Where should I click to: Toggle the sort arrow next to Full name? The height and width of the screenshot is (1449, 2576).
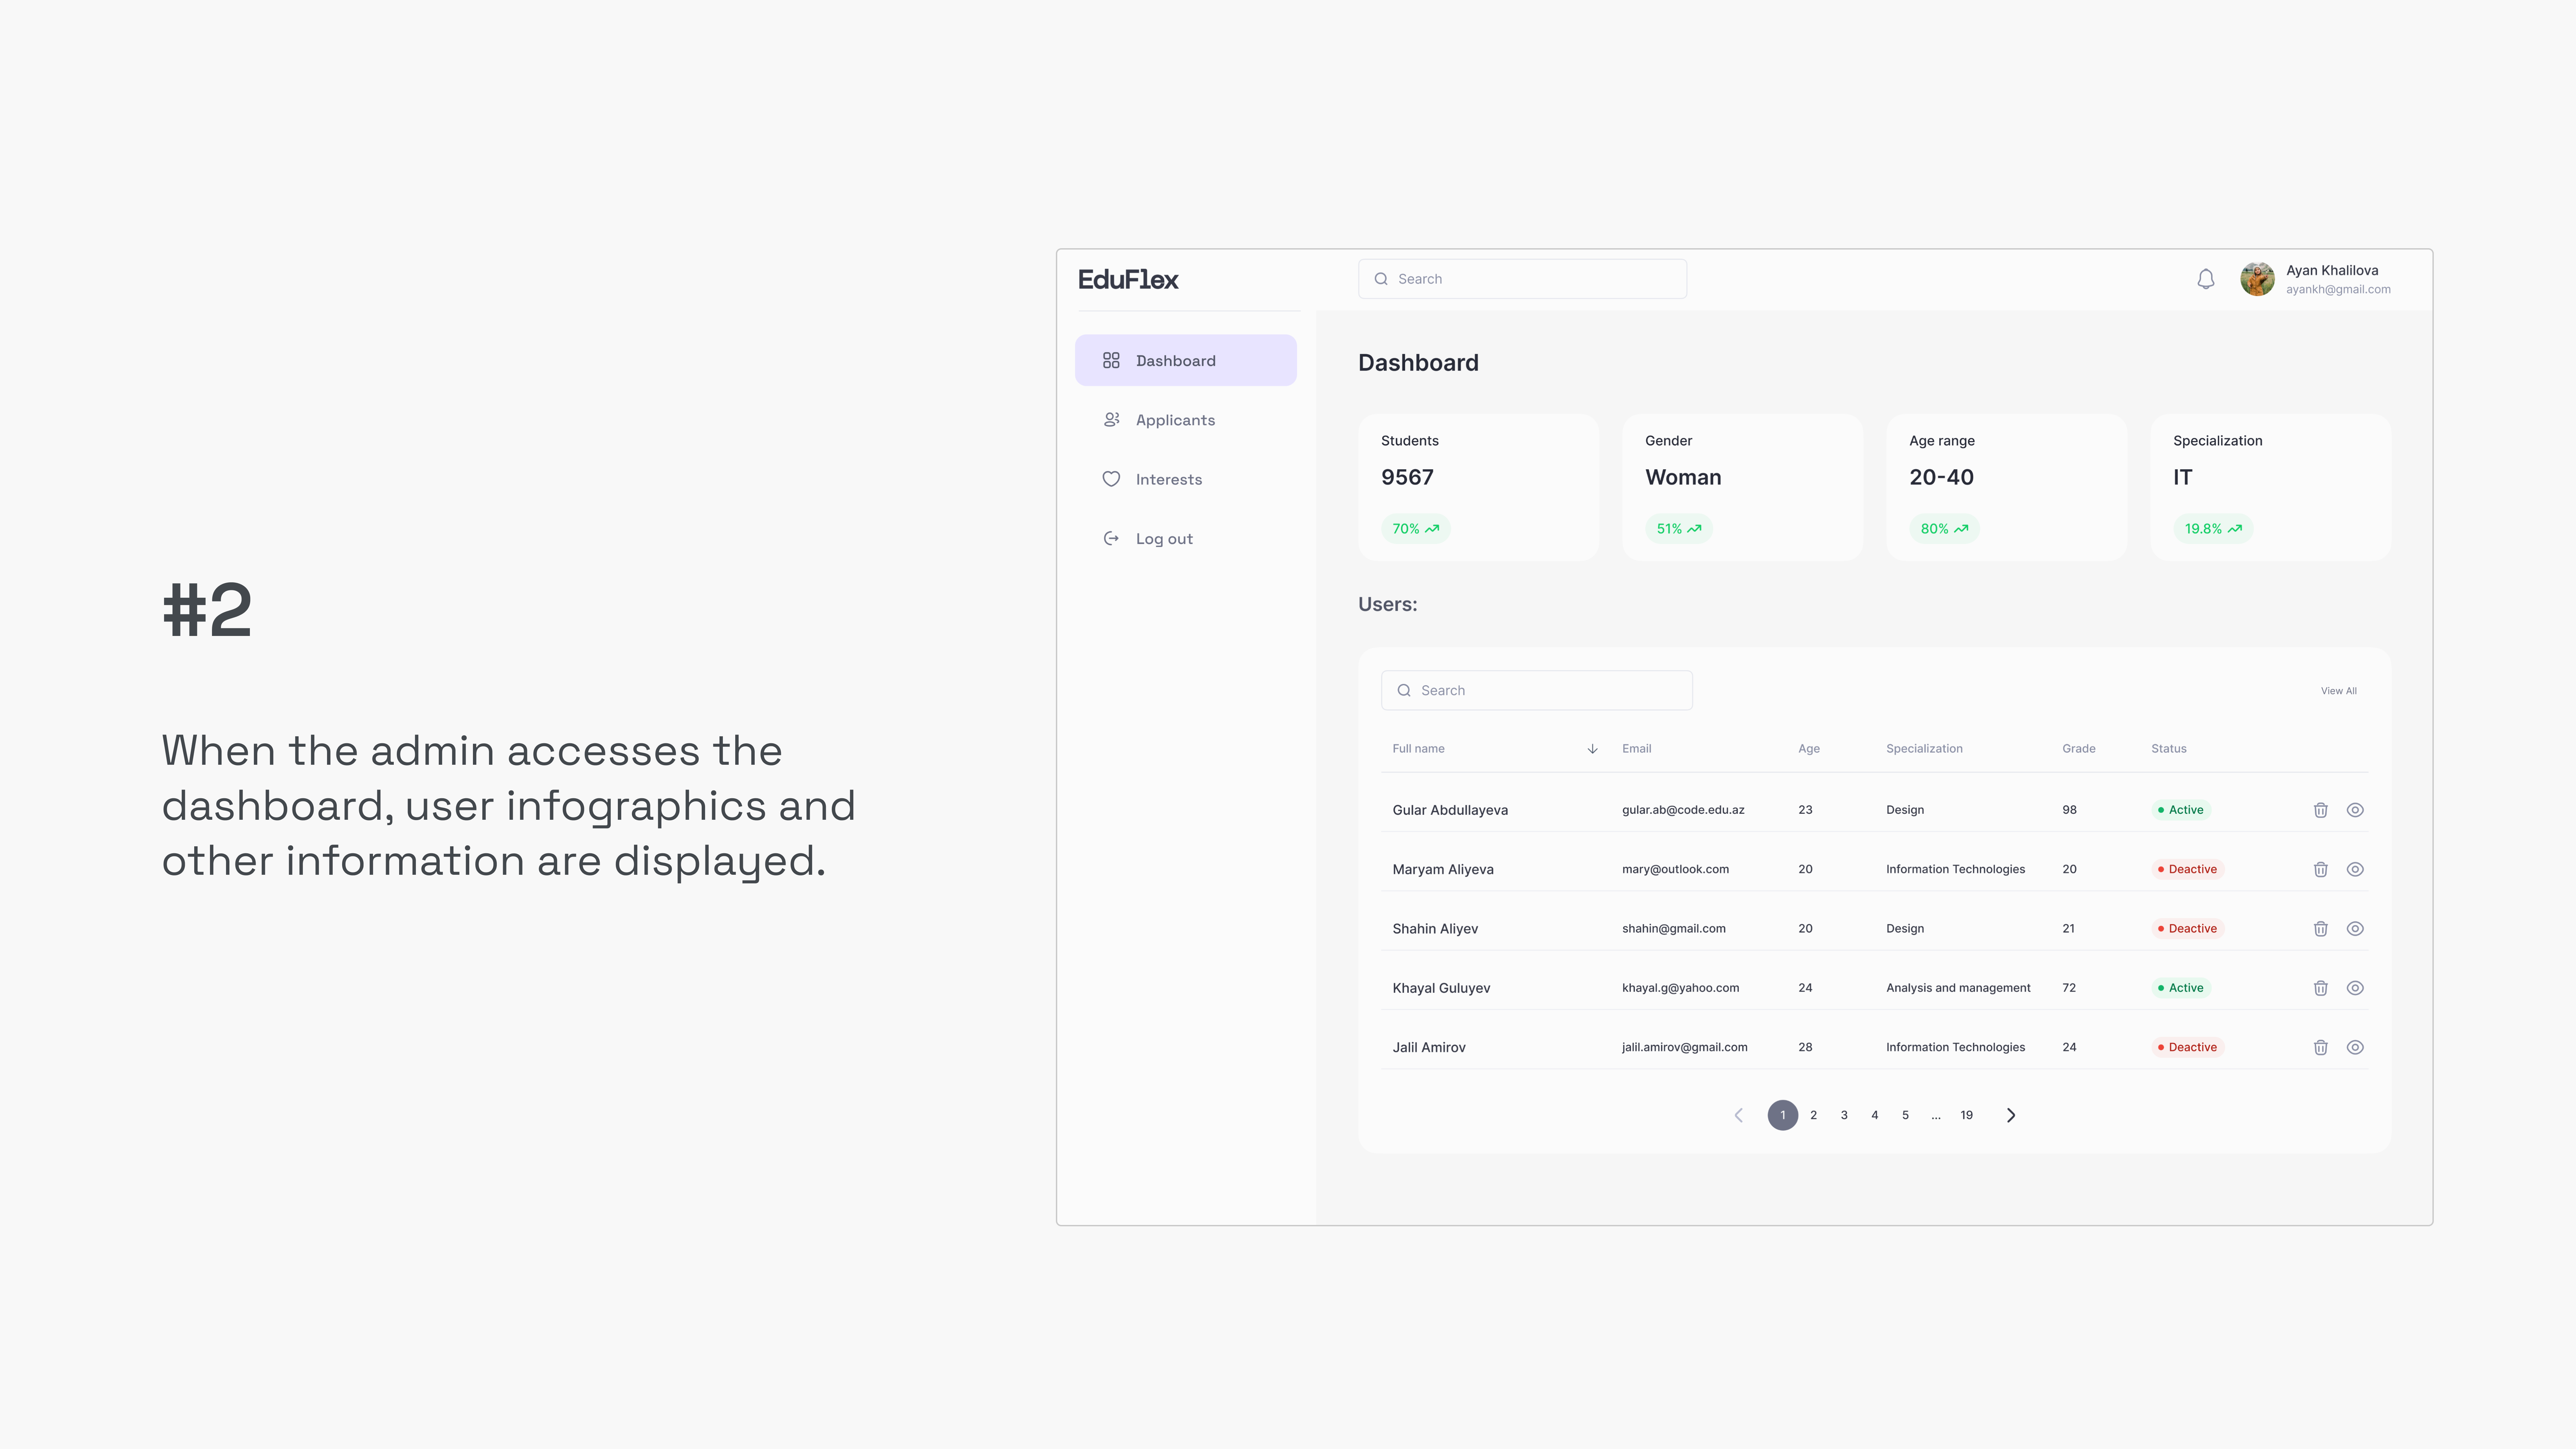coord(1592,748)
